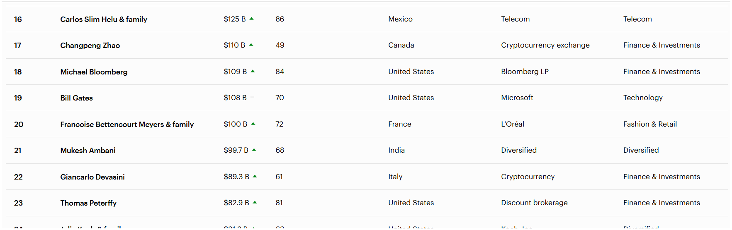Click the up arrow next to $110 B

[x=251, y=45]
